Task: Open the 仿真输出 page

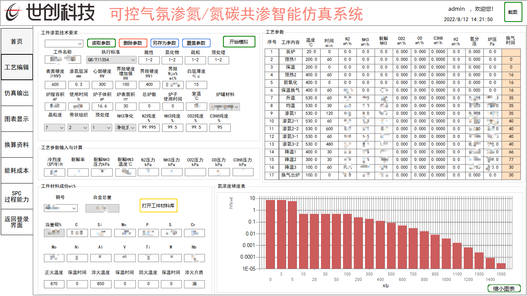Action: [17, 92]
